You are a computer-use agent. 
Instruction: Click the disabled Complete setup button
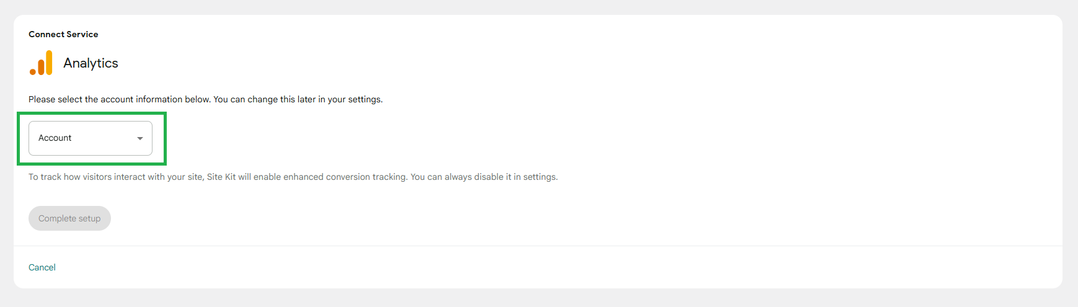click(69, 218)
